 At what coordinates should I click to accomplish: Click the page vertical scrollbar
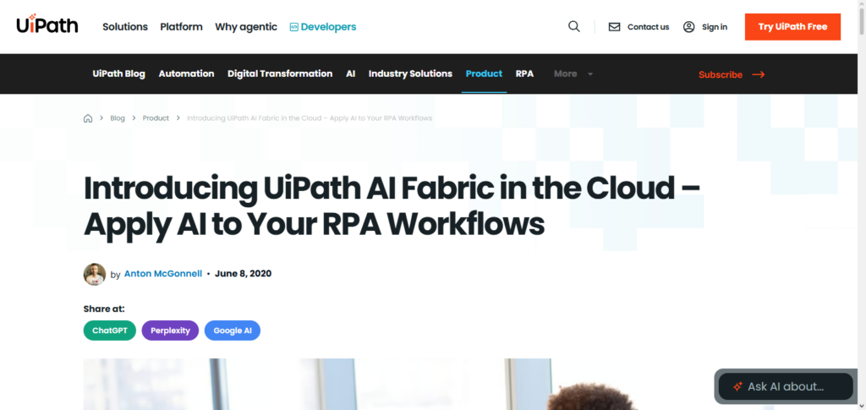click(862, 205)
